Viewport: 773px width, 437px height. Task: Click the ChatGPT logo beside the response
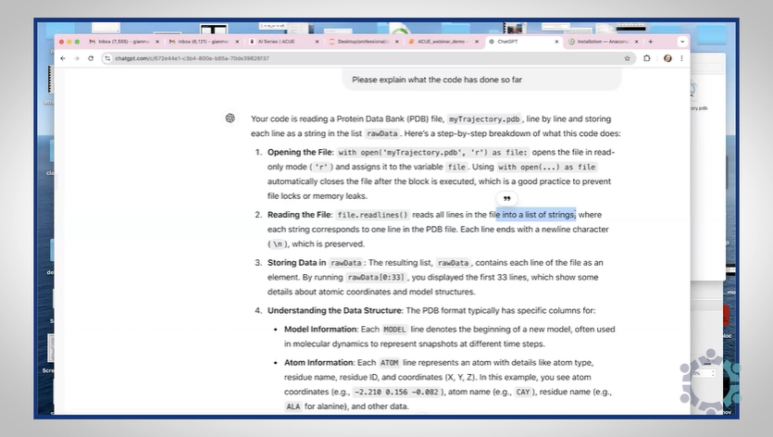click(231, 118)
